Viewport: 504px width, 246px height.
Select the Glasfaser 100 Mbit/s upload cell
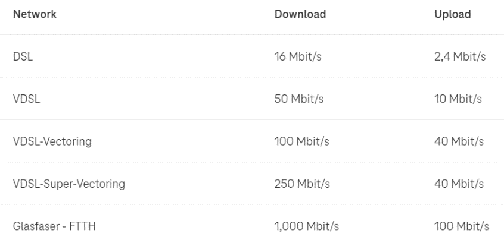[462, 226]
